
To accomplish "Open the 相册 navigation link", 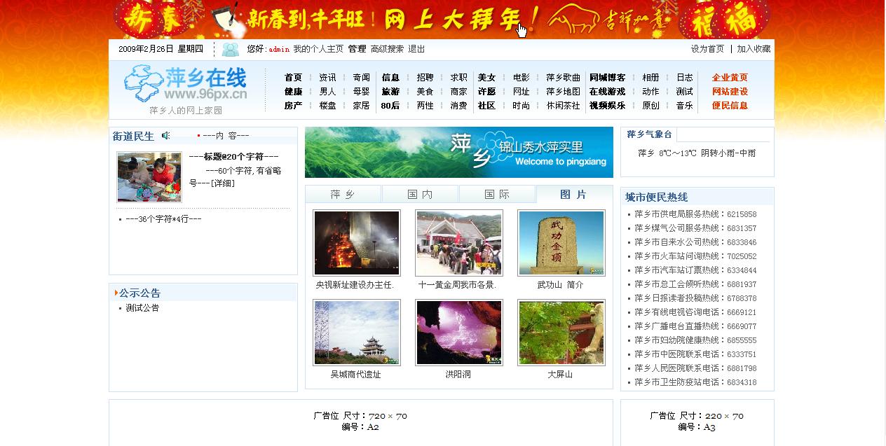I will [650, 78].
